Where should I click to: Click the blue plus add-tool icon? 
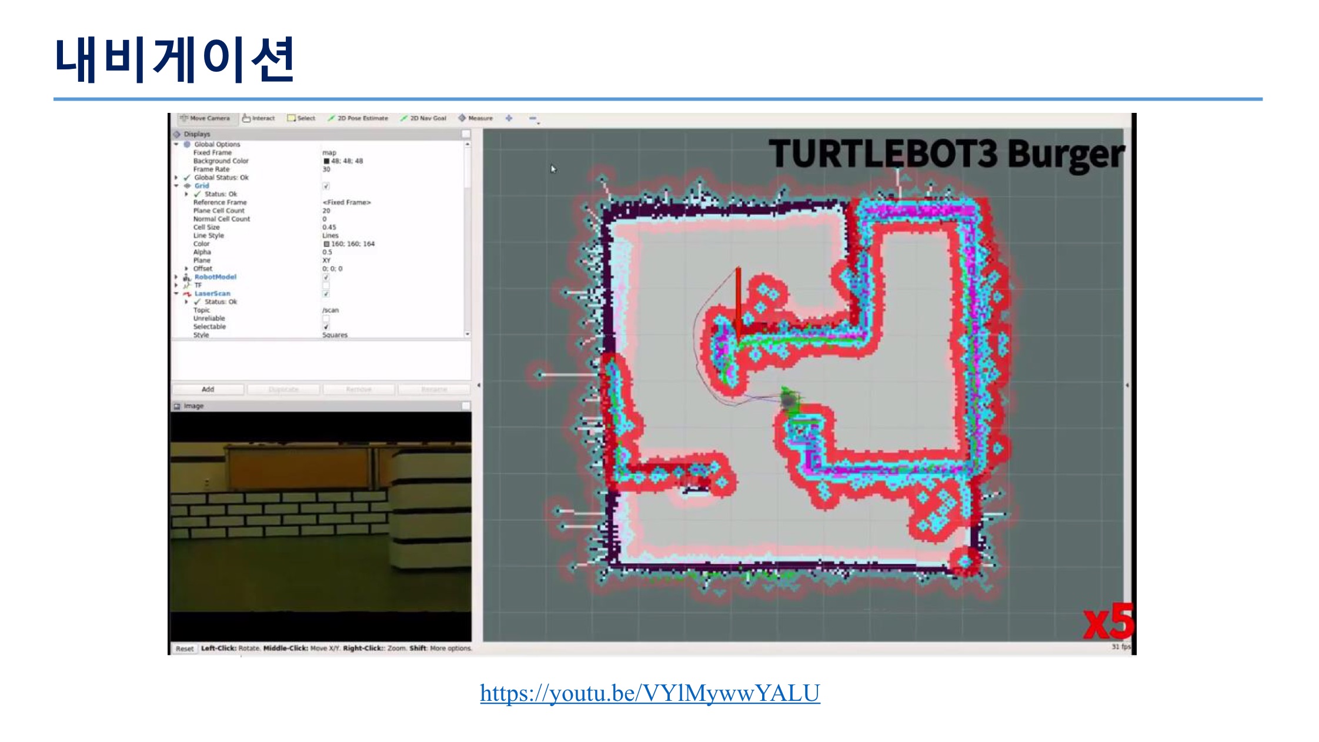tap(509, 118)
